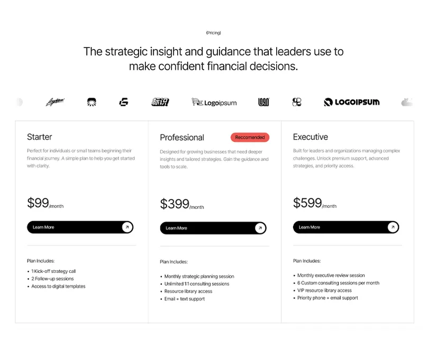The width and height of the screenshot is (428, 338).
Task: Open Learn More for the Starter plan
Action: 80,227
